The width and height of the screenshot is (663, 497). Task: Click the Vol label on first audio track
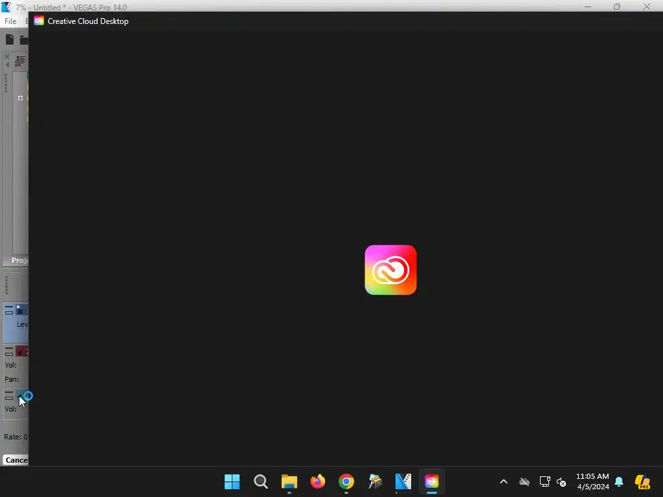(x=10, y=365)
